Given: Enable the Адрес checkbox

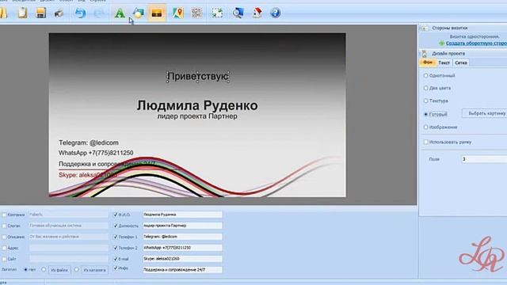Looking at the screenshot, I should tap(4, 248).
